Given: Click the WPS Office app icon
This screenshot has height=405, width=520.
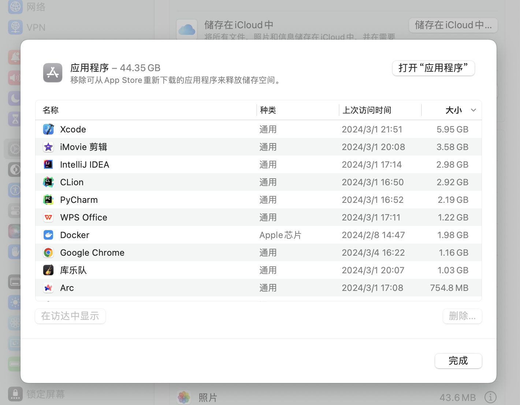Looking at the screenshot, I should click(x=48, y=218).
